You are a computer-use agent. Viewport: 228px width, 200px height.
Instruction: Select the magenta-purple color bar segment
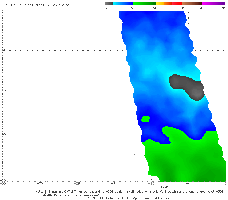[213, 4]
